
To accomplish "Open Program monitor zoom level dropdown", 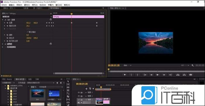I will click(x=127, y=65).
